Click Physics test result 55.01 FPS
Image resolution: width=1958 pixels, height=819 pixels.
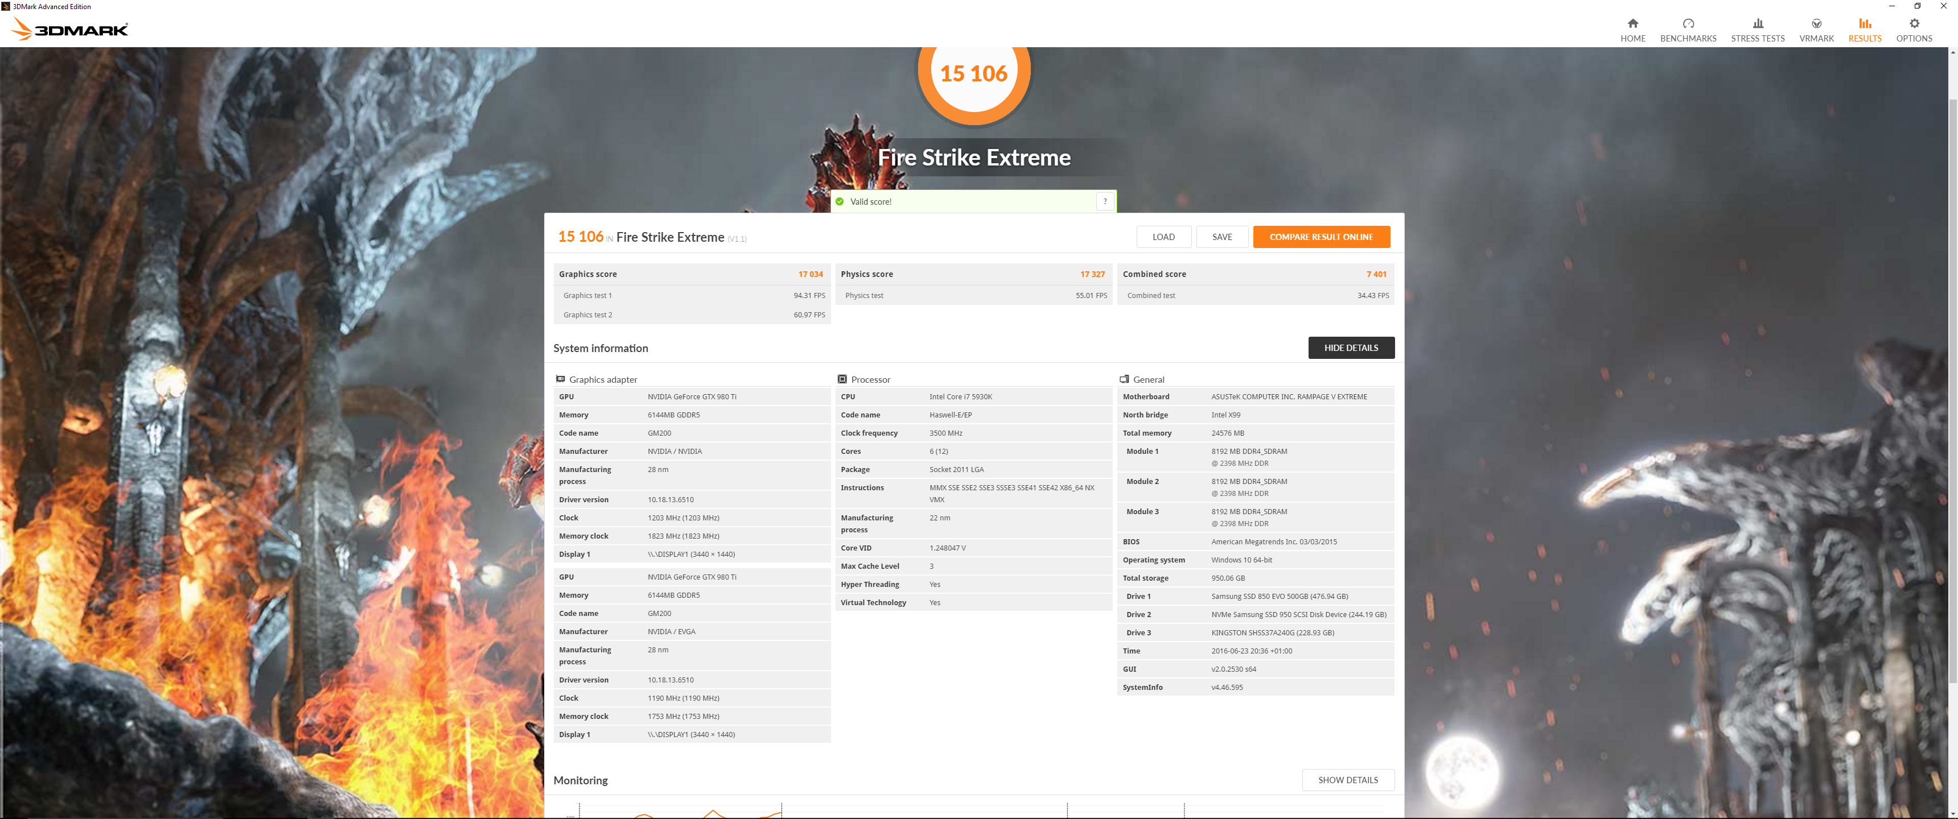tap(1091, 296)
